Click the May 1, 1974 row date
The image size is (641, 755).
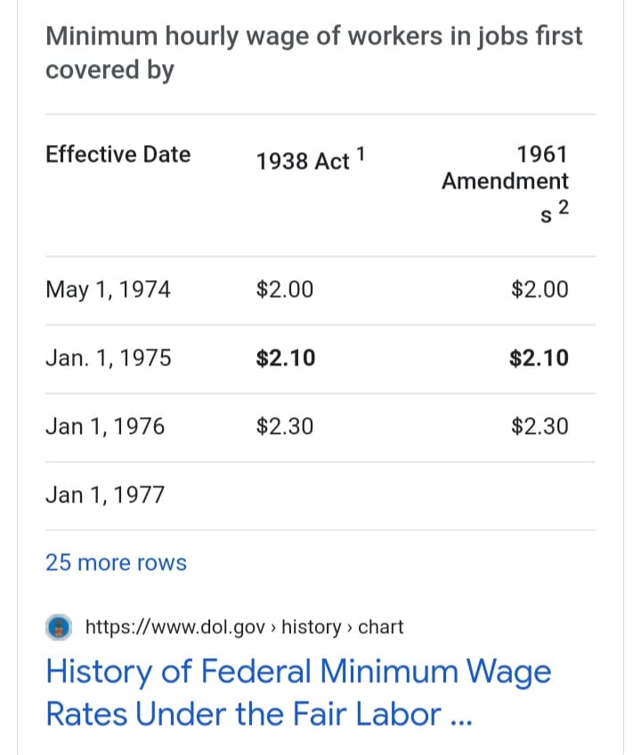(x=108, y=290)
